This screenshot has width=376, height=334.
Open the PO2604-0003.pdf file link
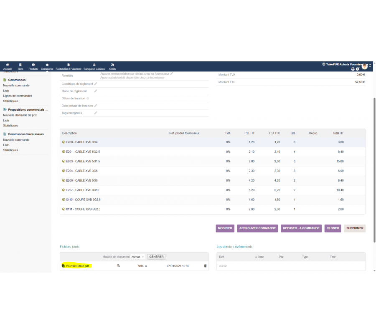point(77,266)
